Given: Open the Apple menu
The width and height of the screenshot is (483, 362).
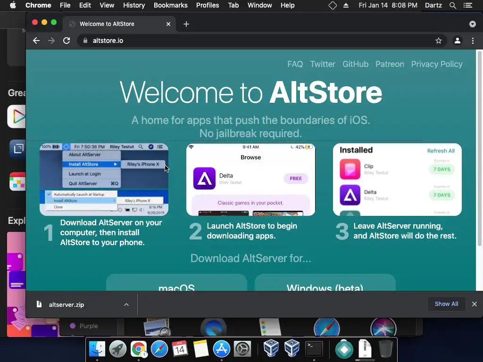Looking at the screenshot, I should 13,5.
